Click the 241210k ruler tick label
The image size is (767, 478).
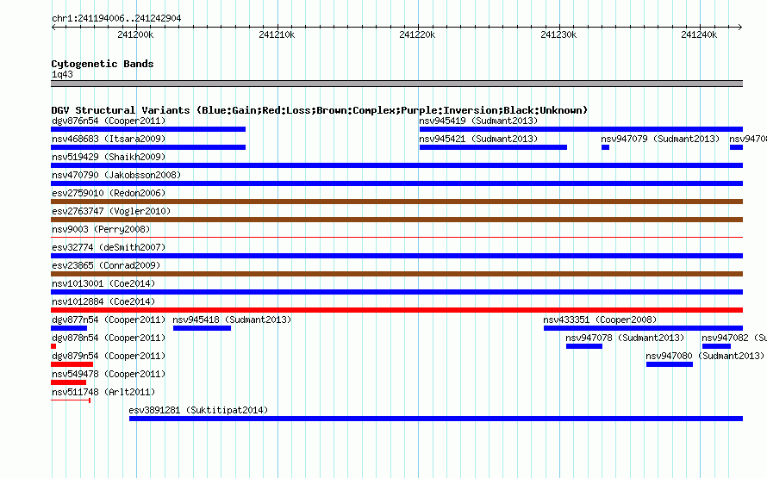click(x=277, y=34)
